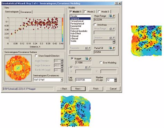This screenshot has width=164, height=128.
Task: Click the Finish button
Action: 96,89
